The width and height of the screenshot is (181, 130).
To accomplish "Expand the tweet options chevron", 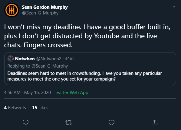I will click(x=174, y=7).
